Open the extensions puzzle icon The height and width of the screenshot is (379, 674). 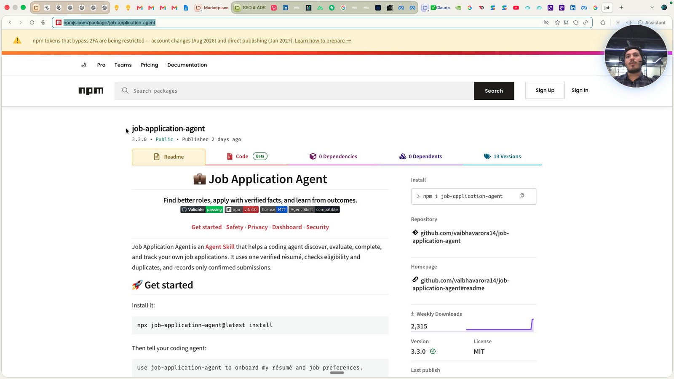603,23
